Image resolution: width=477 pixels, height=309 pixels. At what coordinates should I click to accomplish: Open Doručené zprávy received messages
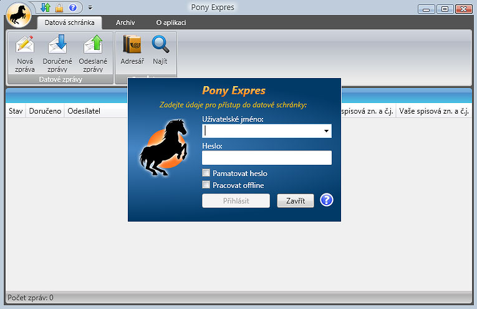pyautogui.click(x=57, y=54)
